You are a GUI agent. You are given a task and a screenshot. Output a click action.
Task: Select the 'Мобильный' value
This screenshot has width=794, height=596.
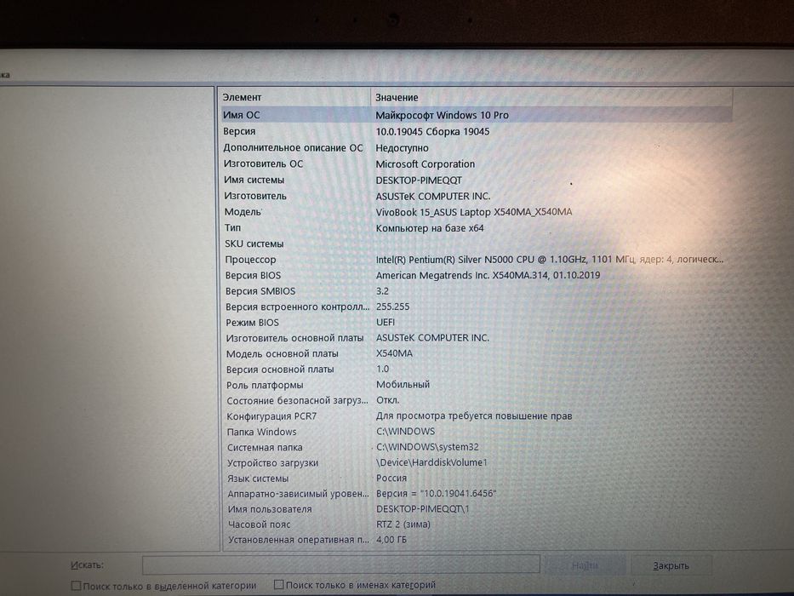tap(403, 385)
